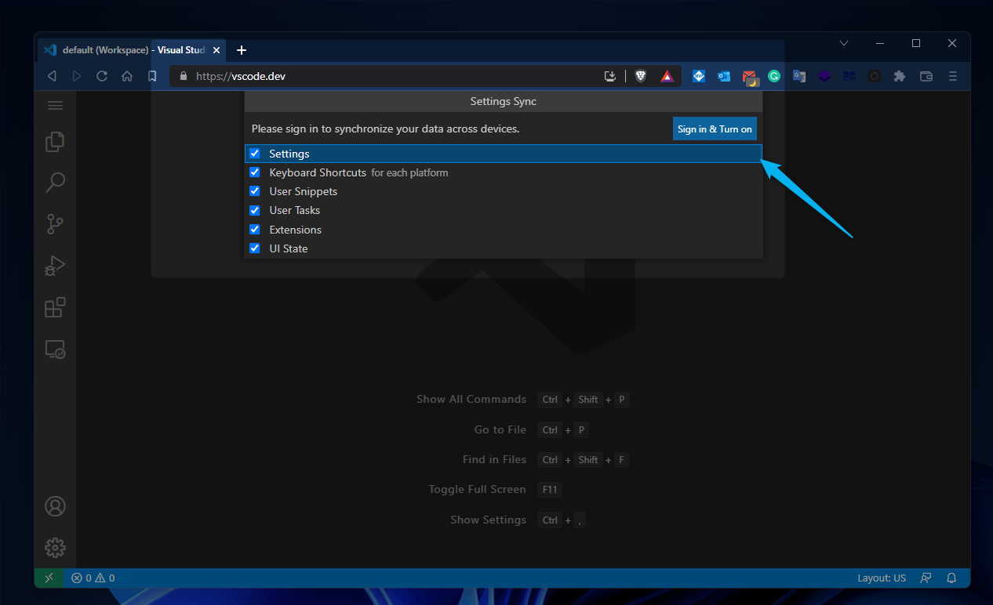Viewport: 993px width, 605px height.
Task: Open the VS Code hamburger menu
Action: coord(55,105)
